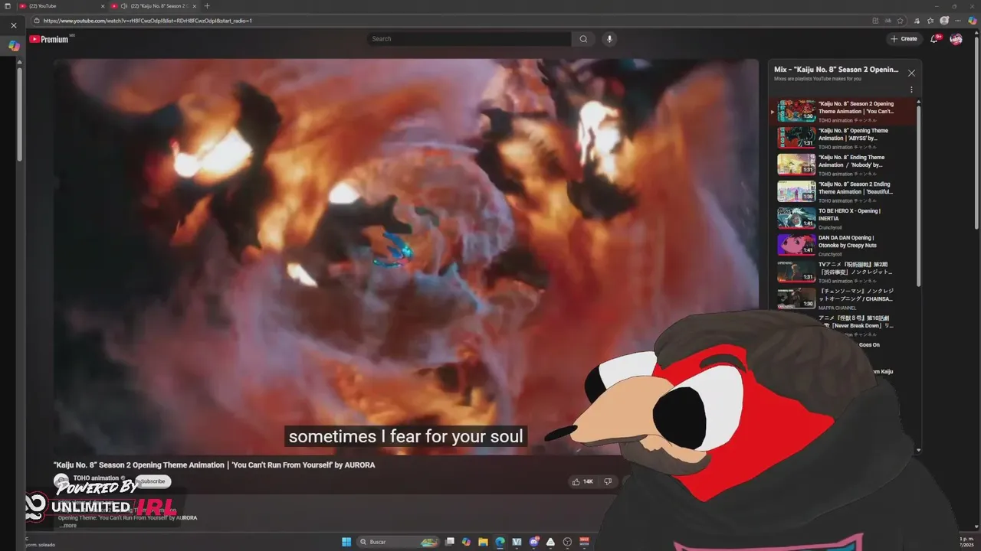Click the browser address bar URL
The height and width of the screenshot is (551, 981).
point(148,21)
